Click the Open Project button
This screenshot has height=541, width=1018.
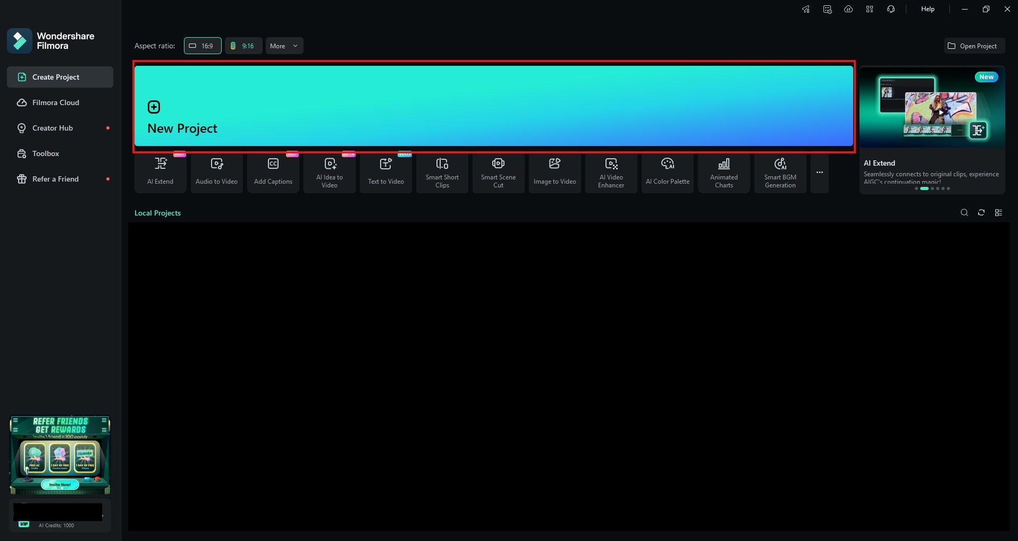pos(974,46)
